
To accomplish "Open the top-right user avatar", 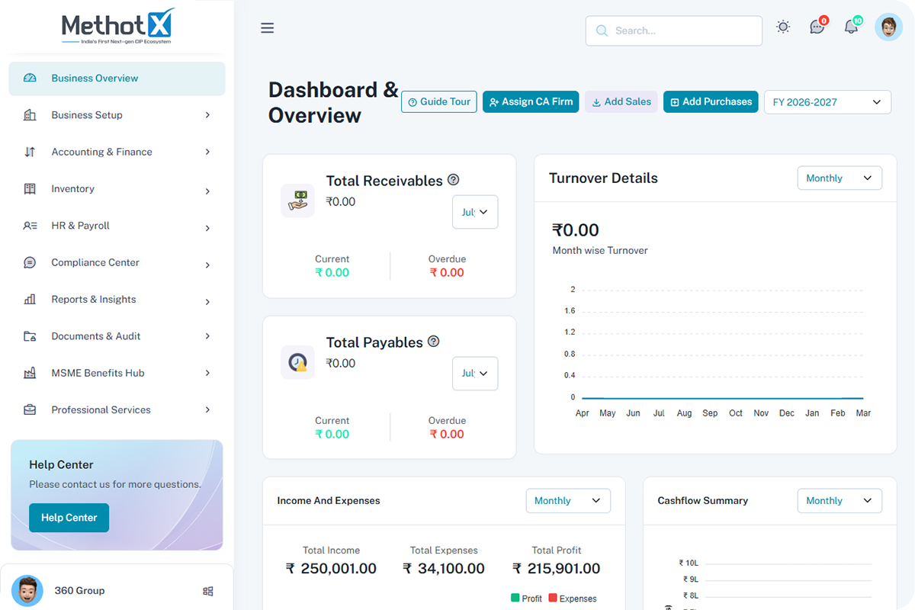I will [888, 27].
